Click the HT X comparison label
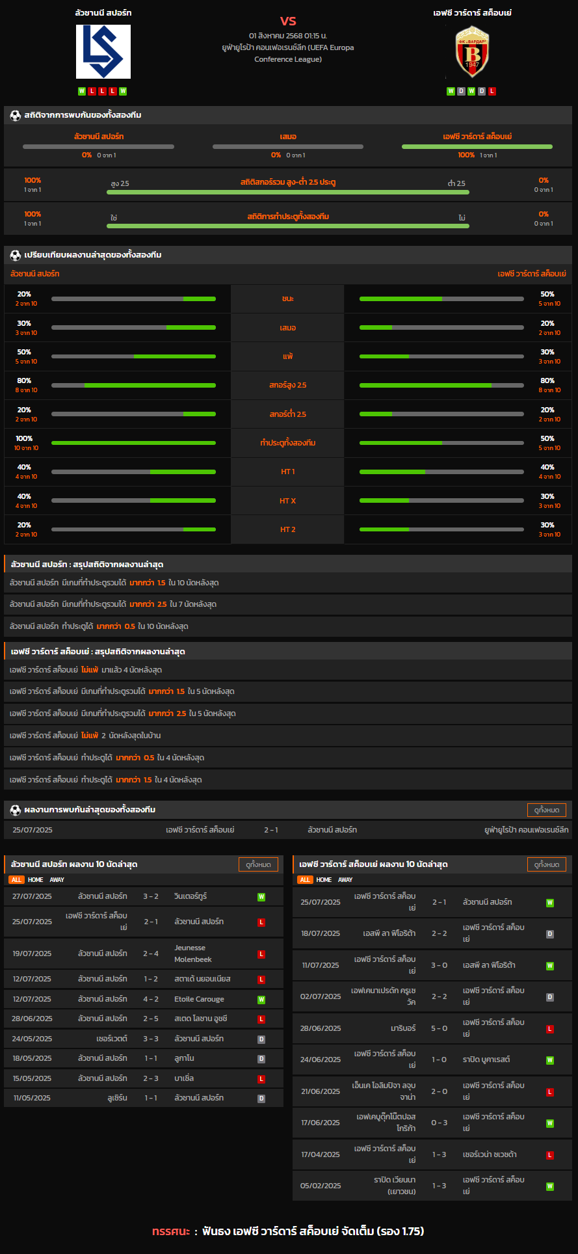The width and height of the screenshot is (578, 1254). pos(288,501)
